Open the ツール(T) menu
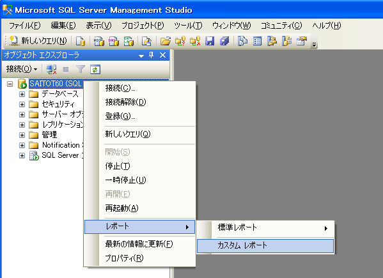The image size is (383, 278). point(188,26)
